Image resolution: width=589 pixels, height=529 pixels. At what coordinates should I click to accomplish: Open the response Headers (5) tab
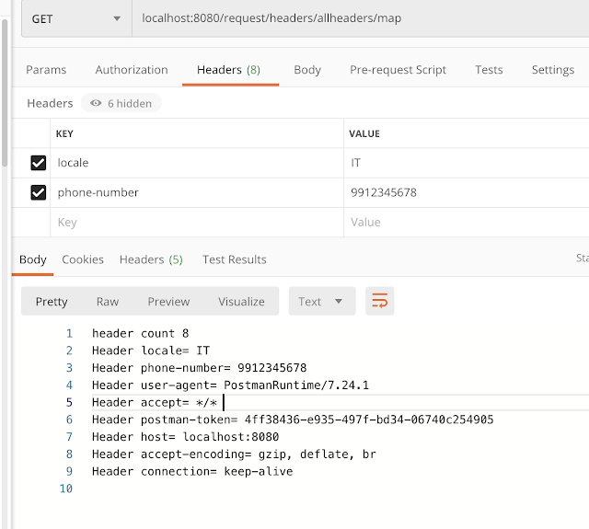tap(151, 259)
